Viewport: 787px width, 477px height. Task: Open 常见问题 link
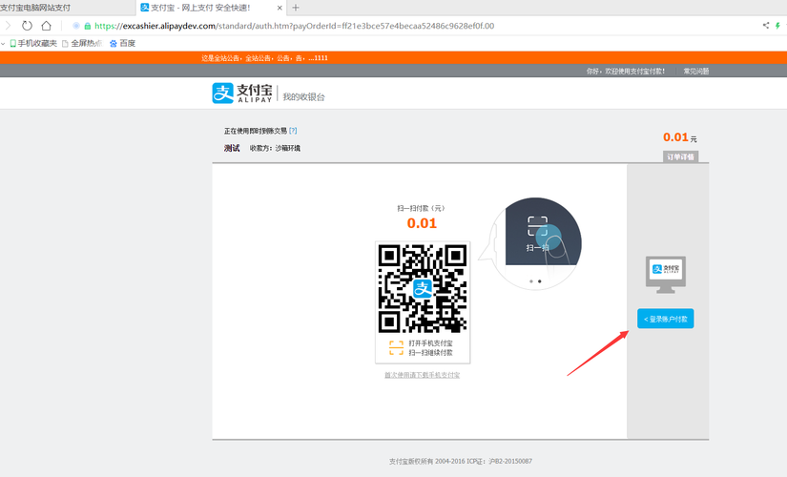coord(695,72)
